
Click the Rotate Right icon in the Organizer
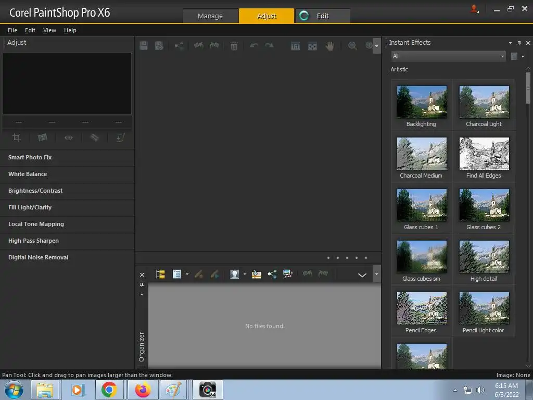click(x=323, y=273)
